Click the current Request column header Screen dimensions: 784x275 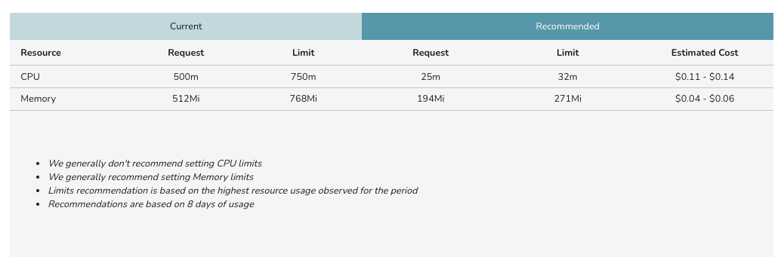point(186,53)
